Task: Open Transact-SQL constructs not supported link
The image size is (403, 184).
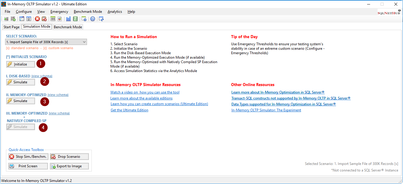Action: [x=291, y=98]
